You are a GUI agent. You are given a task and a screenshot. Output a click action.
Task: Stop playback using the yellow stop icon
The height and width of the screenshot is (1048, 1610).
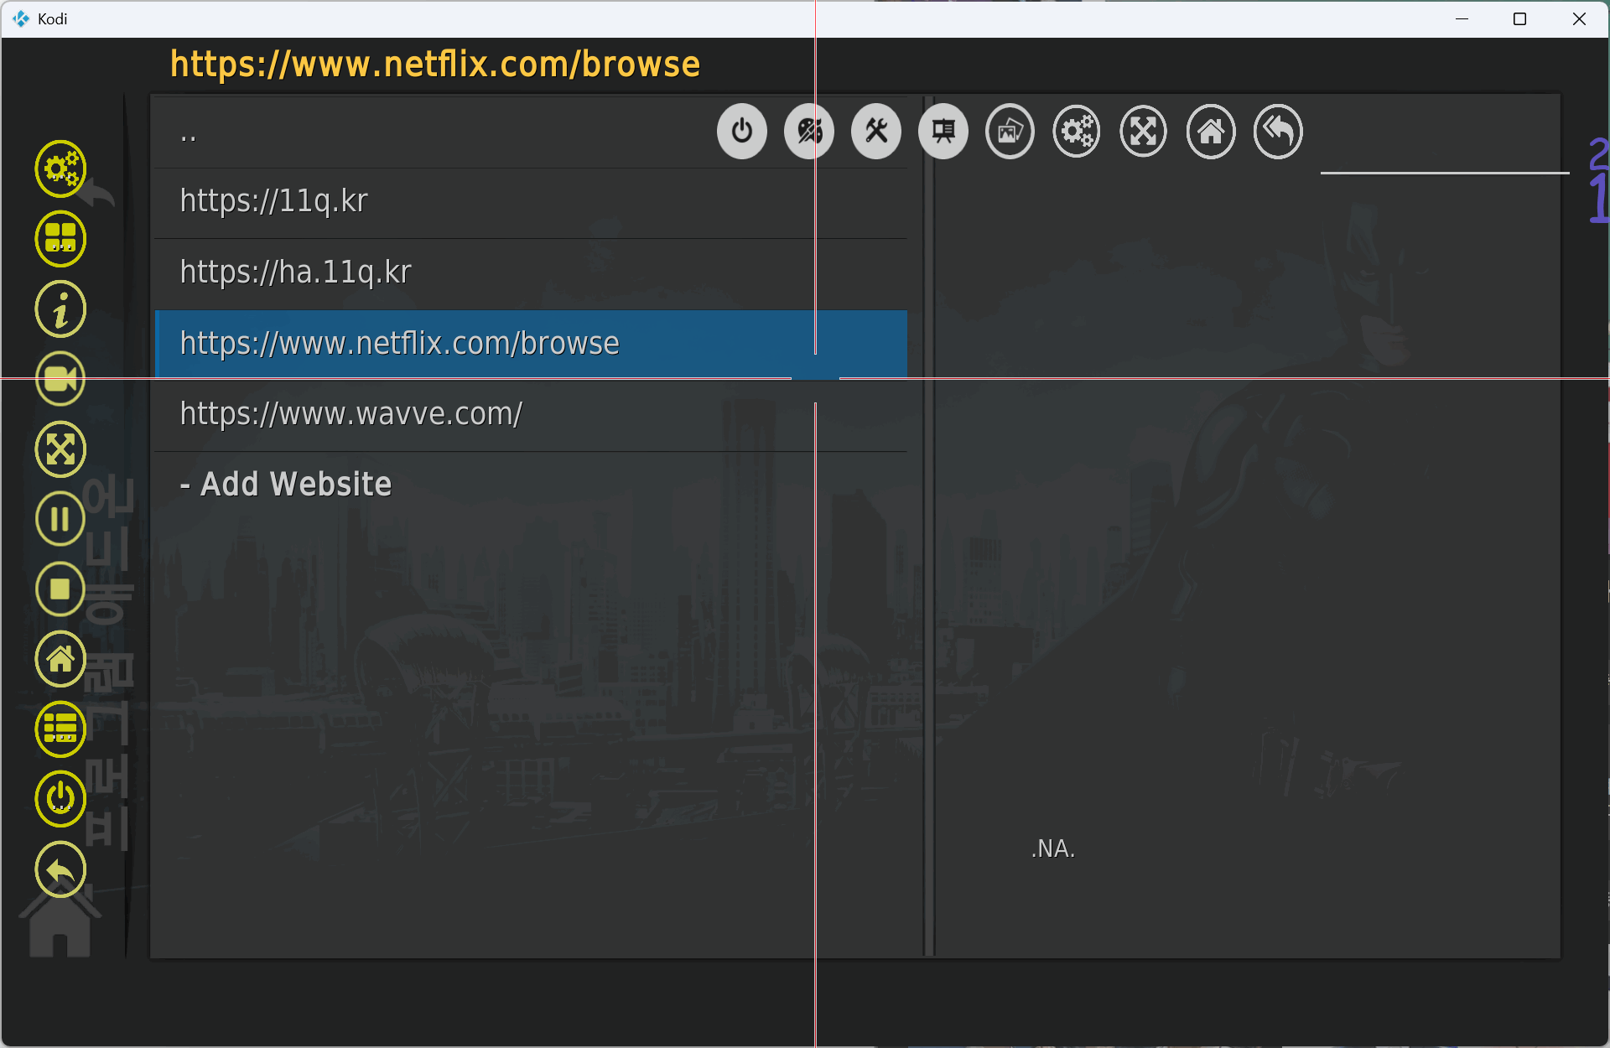coord(60,589)
